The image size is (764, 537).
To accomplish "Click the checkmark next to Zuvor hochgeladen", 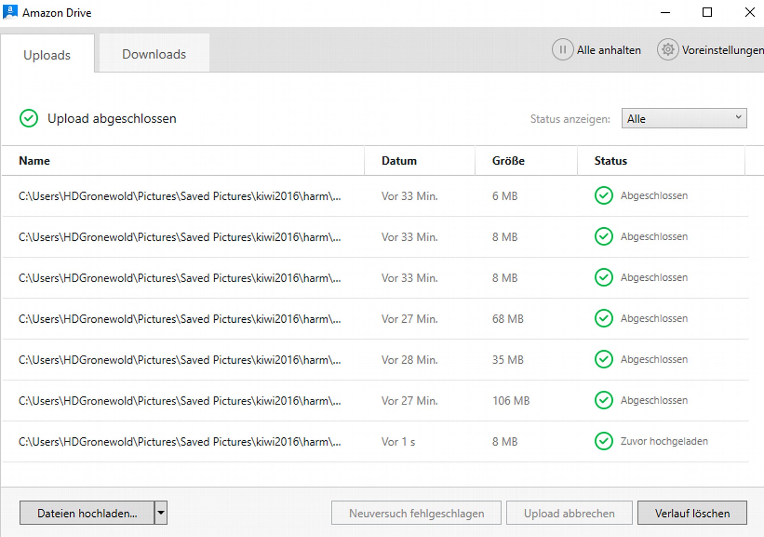I will point(604,441).
